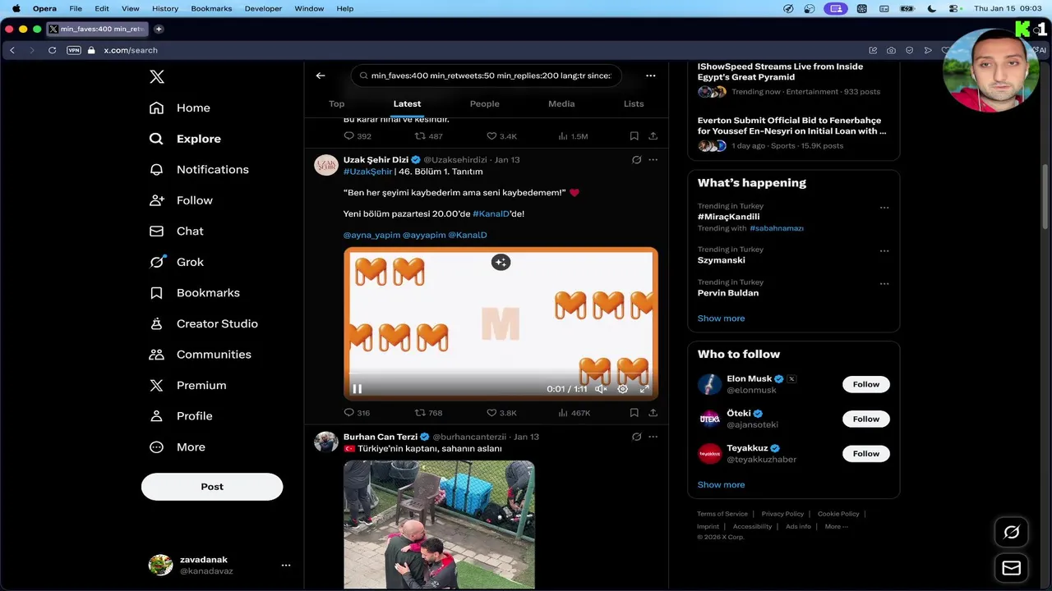Open More options in sidebar
The width and height of the screenshot is (1052, 591).
pos(178,447)
